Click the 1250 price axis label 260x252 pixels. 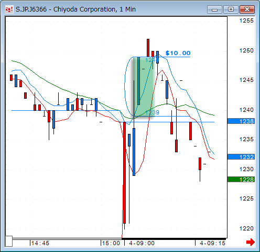[246, 50]
